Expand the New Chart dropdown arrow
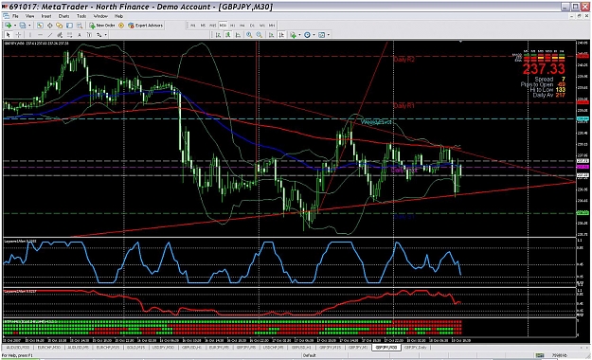 pos(15,26)
